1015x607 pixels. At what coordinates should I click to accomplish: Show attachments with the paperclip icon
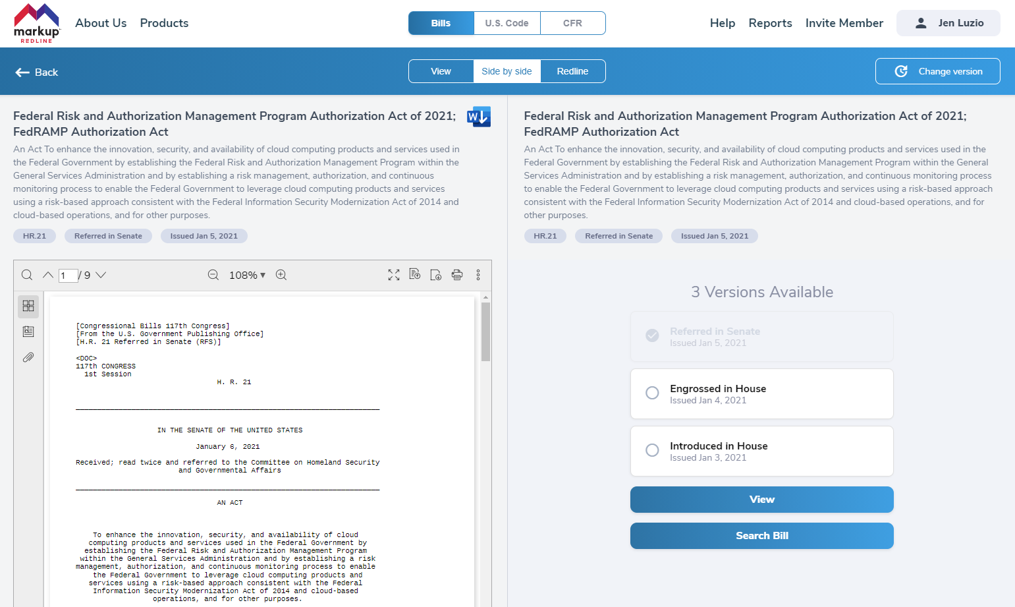28,357
